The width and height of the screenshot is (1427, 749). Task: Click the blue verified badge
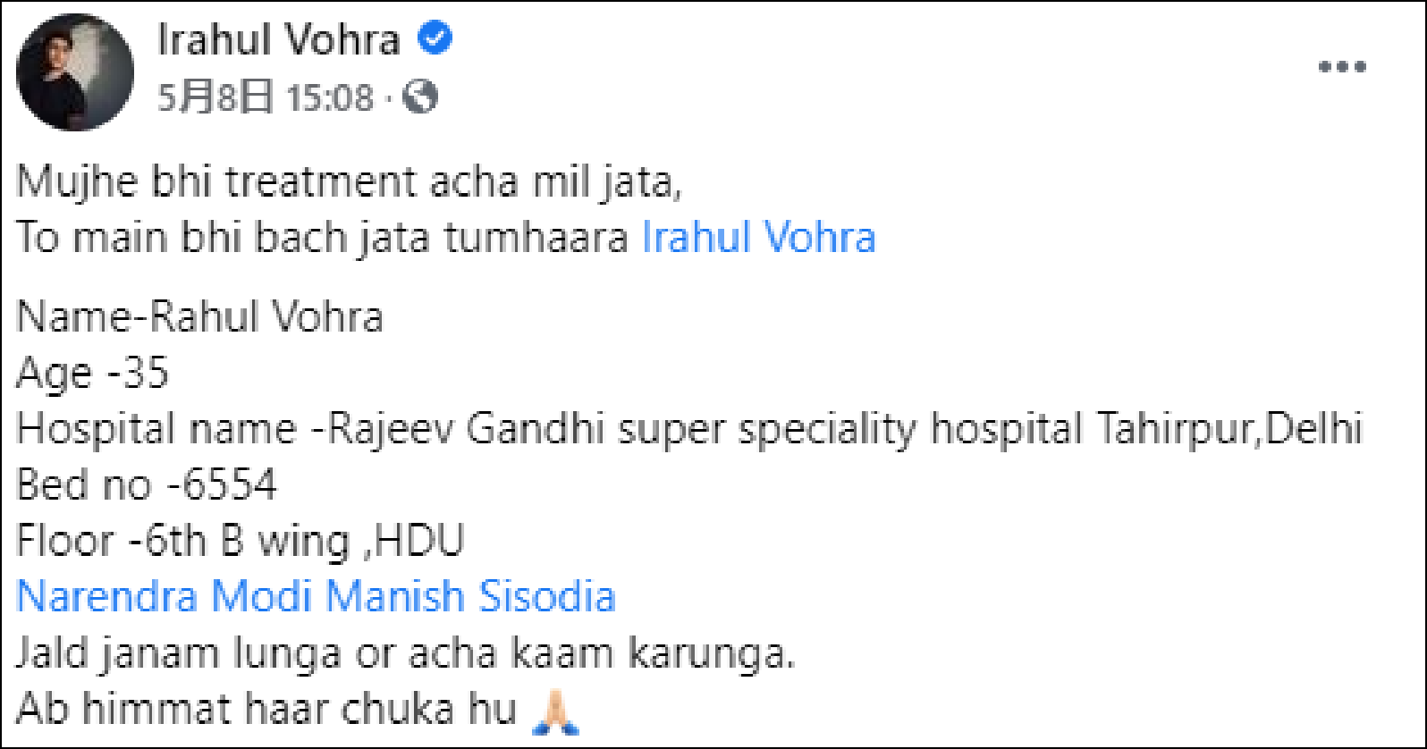tap(435, 38)
